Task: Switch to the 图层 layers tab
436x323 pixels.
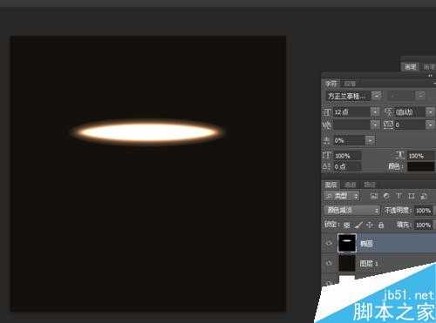Action: coord(331,185)
